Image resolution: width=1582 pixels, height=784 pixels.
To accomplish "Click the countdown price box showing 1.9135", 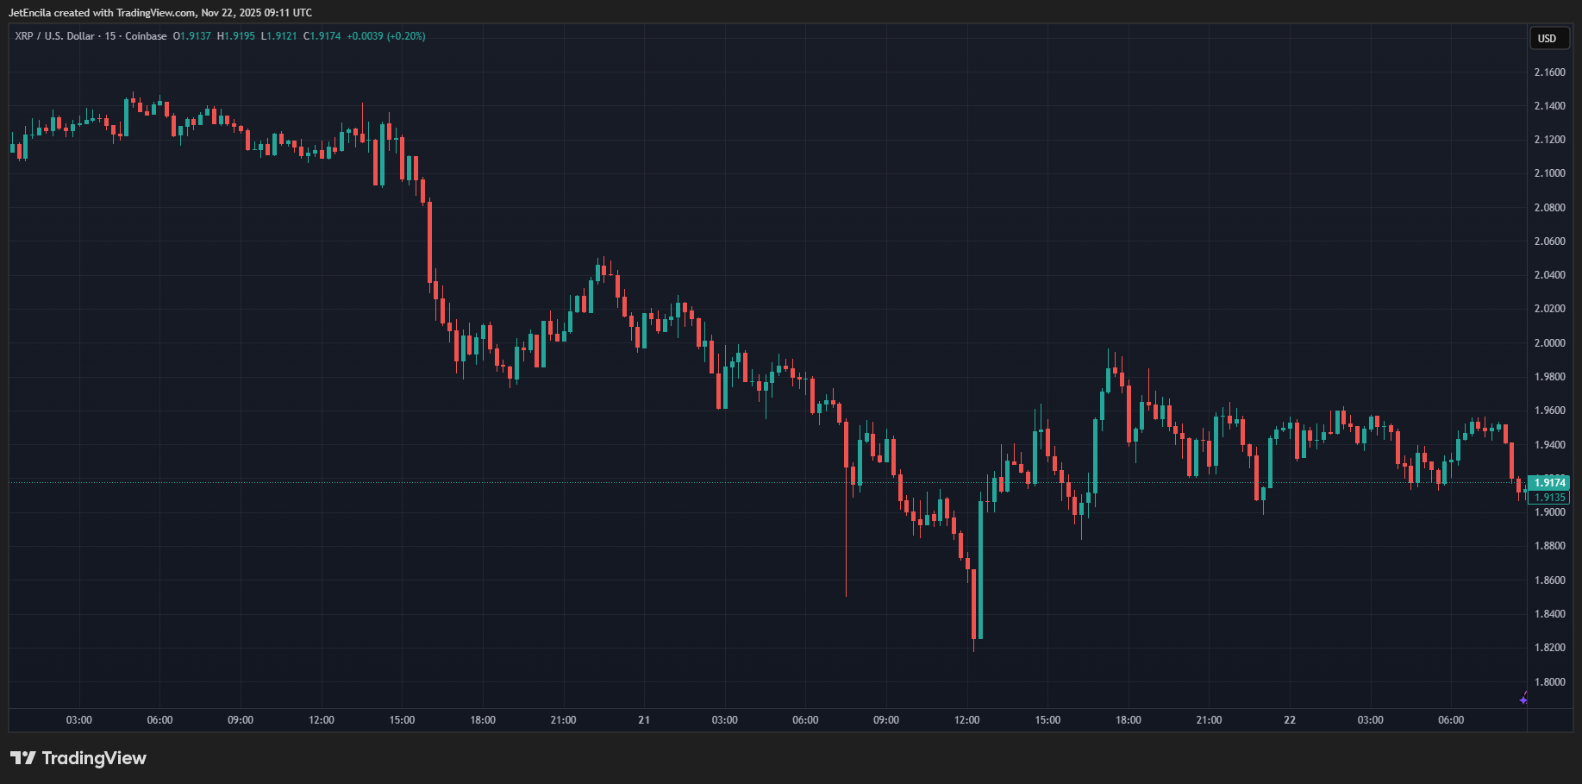I will [x=1549, y=498].
